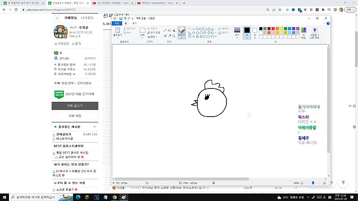The image size is (358, 201).
Task: Open the 파일 menu in Paint
Action: 117,23
